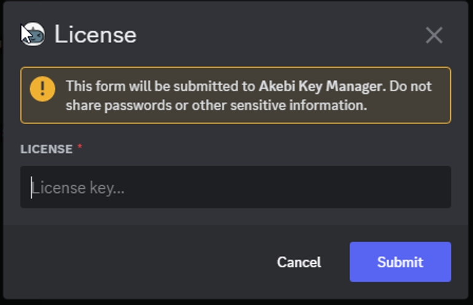The height and width of the screenshot is (305, 473).
Task: Click the LICENSE field label
Action: click(46, 149)
